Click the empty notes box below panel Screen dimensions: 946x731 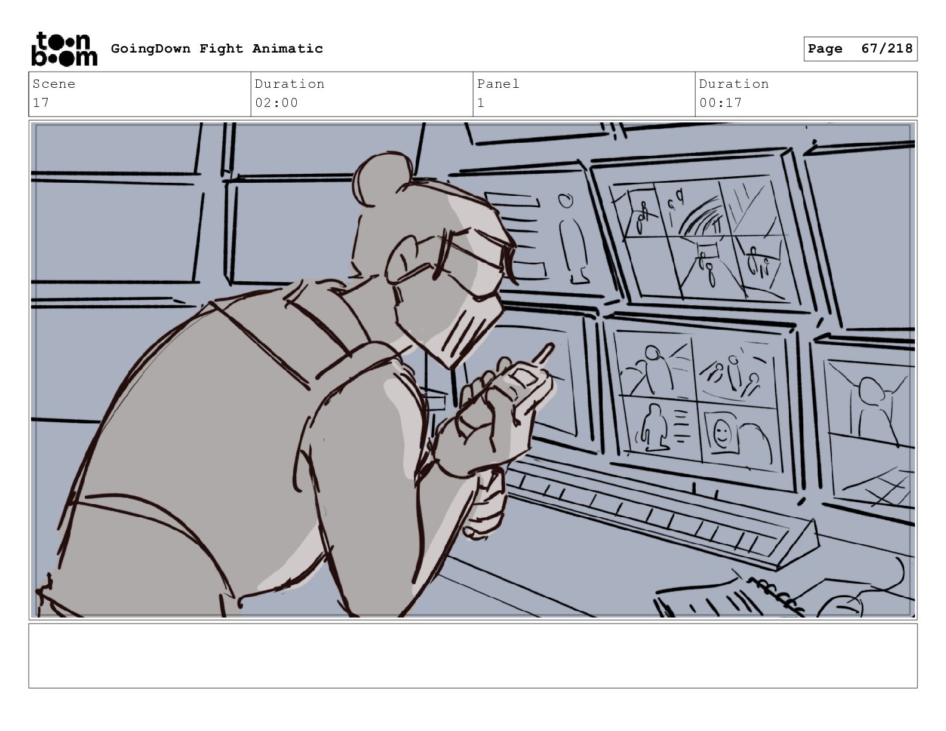tap(473, 656)
